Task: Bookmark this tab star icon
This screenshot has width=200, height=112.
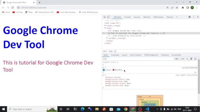Action: tap(177, 7)
